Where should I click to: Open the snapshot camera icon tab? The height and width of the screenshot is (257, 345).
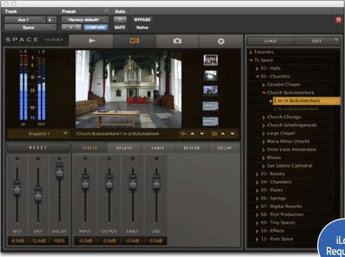pyautogui.click(x=177, y=41)
